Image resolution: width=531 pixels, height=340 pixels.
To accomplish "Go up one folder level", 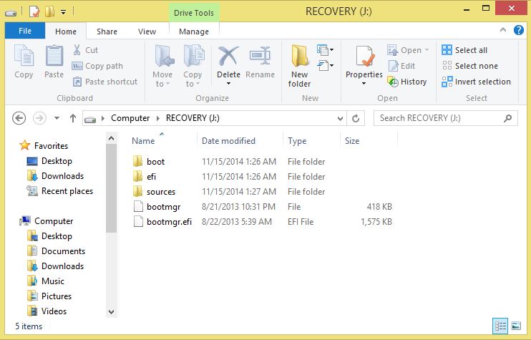I will point(72,118).
